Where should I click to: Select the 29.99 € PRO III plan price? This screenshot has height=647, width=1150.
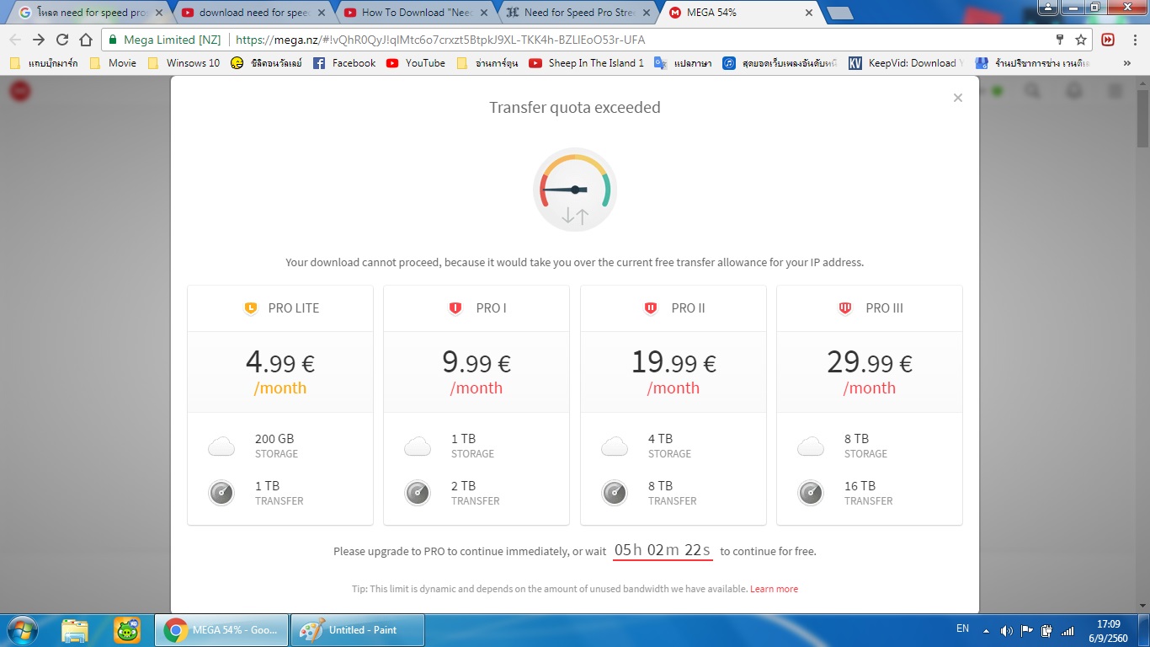pyautogui.click(x=870, y=363)
